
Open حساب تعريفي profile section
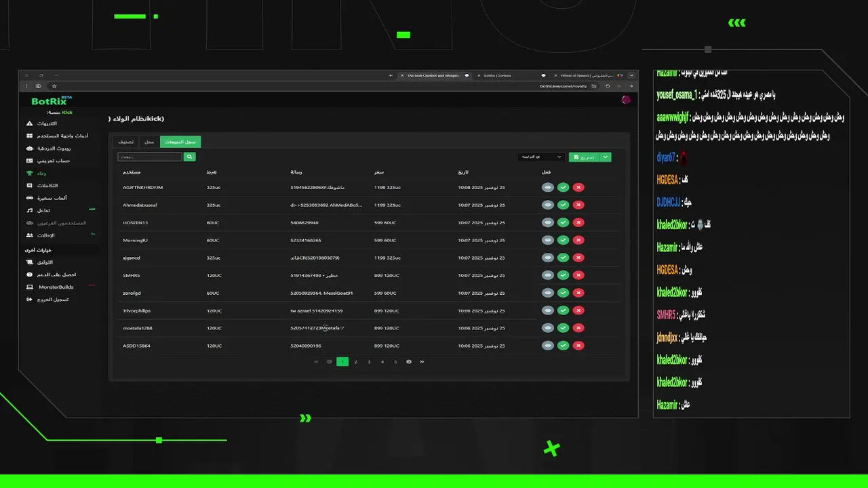[x=50, y=161]
